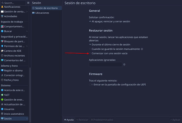Click info icon beside Aplicaciones ignoradas field
Image resolution: width=182 pixels, height=123 pixels.
tap(124, 64)
